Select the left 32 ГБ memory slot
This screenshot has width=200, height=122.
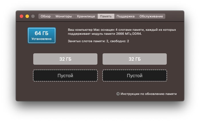click(65, 59)
